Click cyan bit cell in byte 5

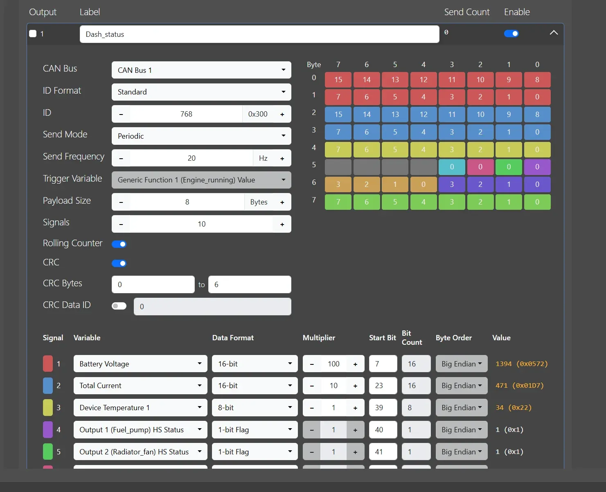[x=452, y=167]
